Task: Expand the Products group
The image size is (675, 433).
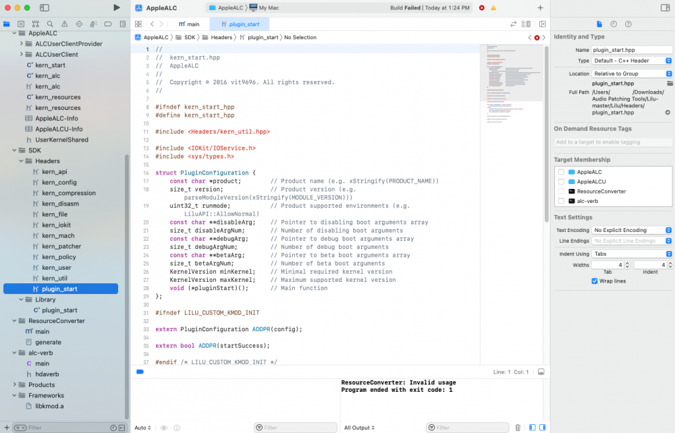Action: pos(14,384)
